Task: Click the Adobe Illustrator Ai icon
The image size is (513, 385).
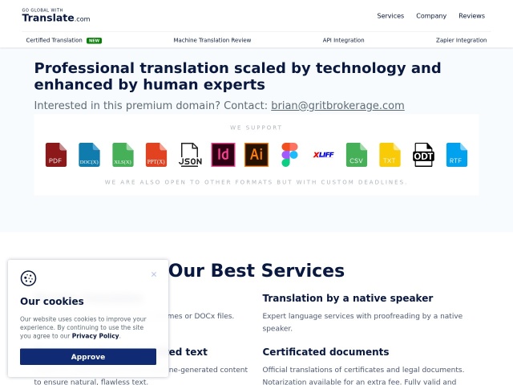Action: point(256,155)
